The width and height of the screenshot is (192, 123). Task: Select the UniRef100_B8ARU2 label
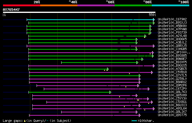(x=172, y=82)
